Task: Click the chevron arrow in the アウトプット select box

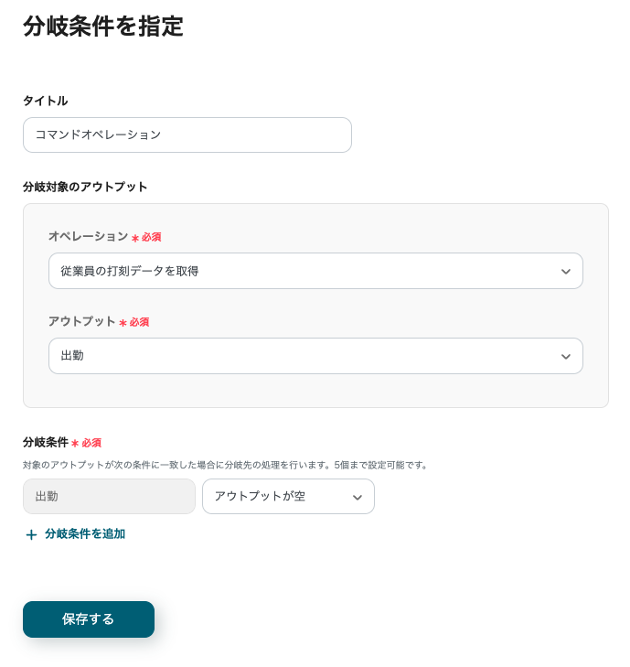Action: pyautogui.click(x=565, y=357)
